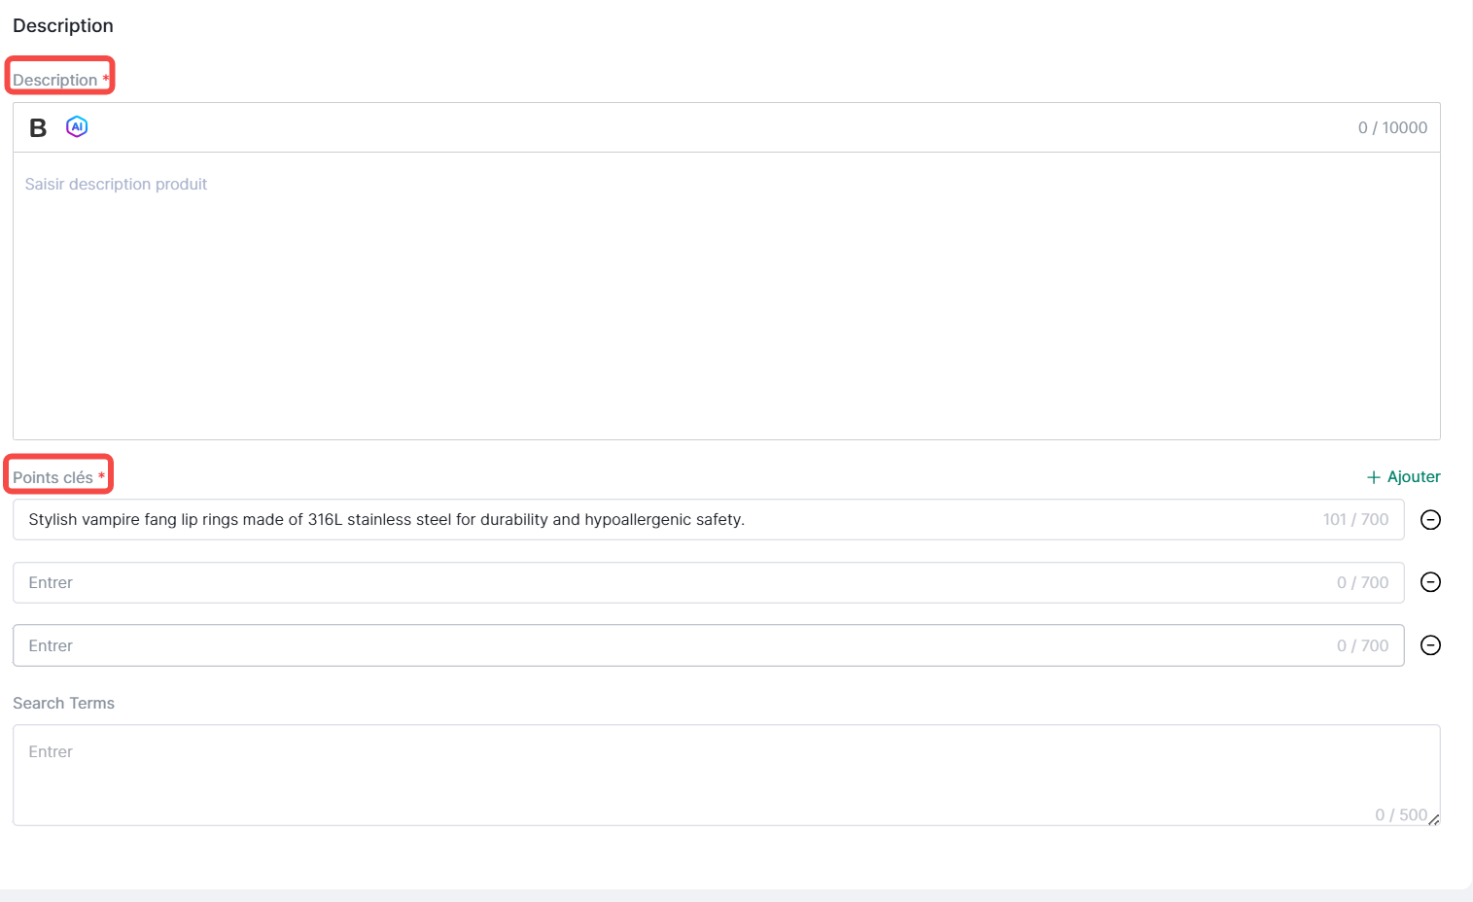This screenshot has width=1473, height=902.
Task: Click the Points clés field label
Action: pyautogui.click(x=53, y=477)
